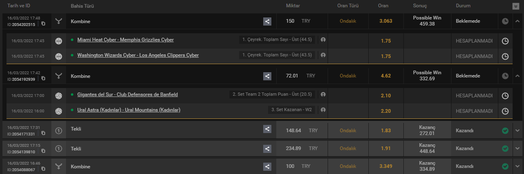Screen dimensions: 524x174
Task: Copy bet ID 2054139810
Action: (44, 151)
